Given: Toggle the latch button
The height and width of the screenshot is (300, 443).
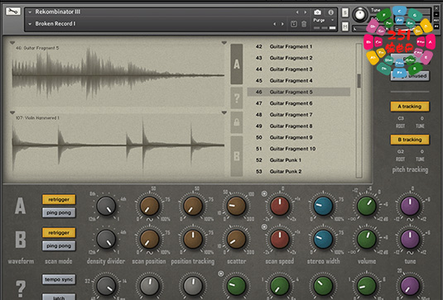Looking at the screenshot, I should pos(59,298).
